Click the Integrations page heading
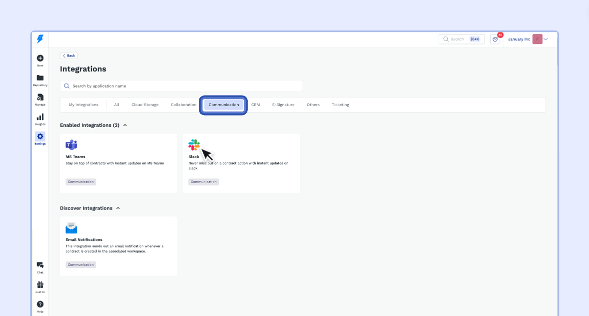The image size is (589, 316). pyautogui.click(x=83, y=69)
